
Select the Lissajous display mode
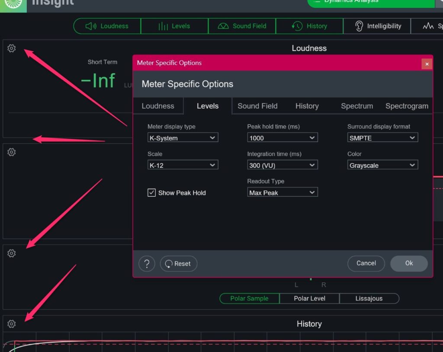(369, 298)
